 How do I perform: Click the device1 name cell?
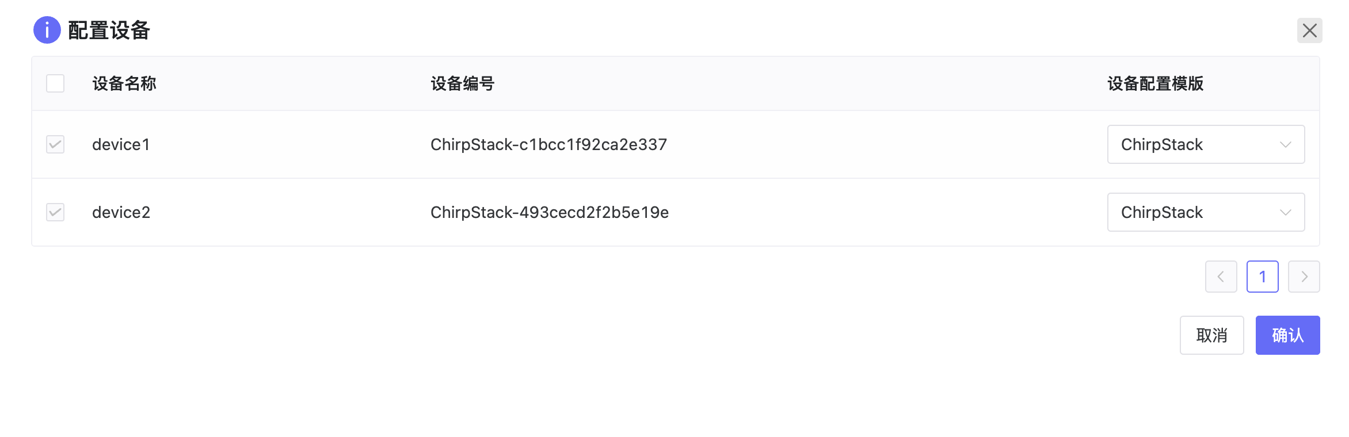pyautogui.click(x=121, y=144)
